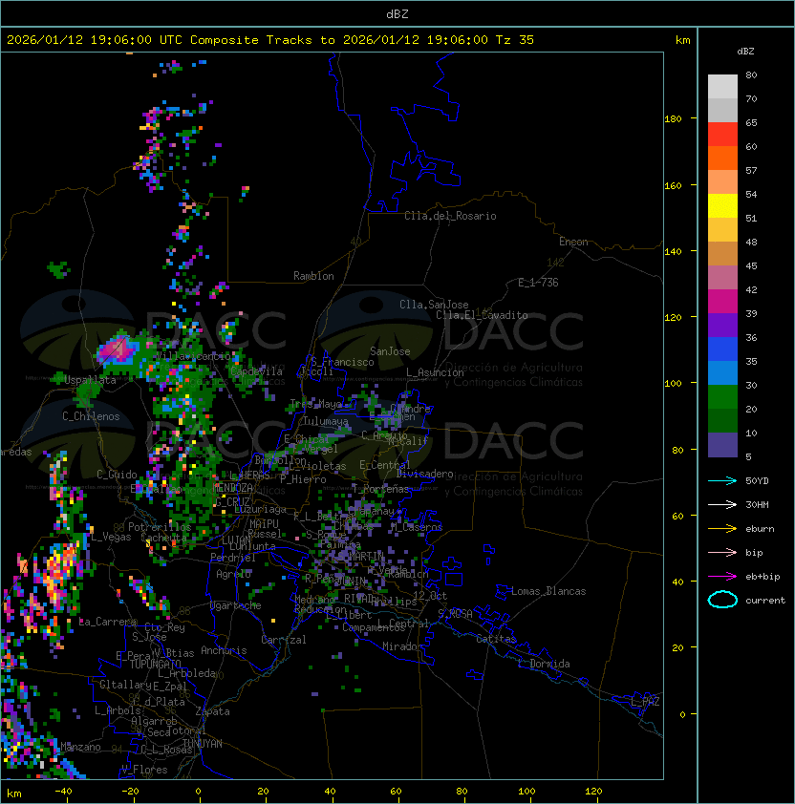The height and width of the screenshot is (804, 795).
Task: Select the 'Zapata' map label
Action: point(212,711)
